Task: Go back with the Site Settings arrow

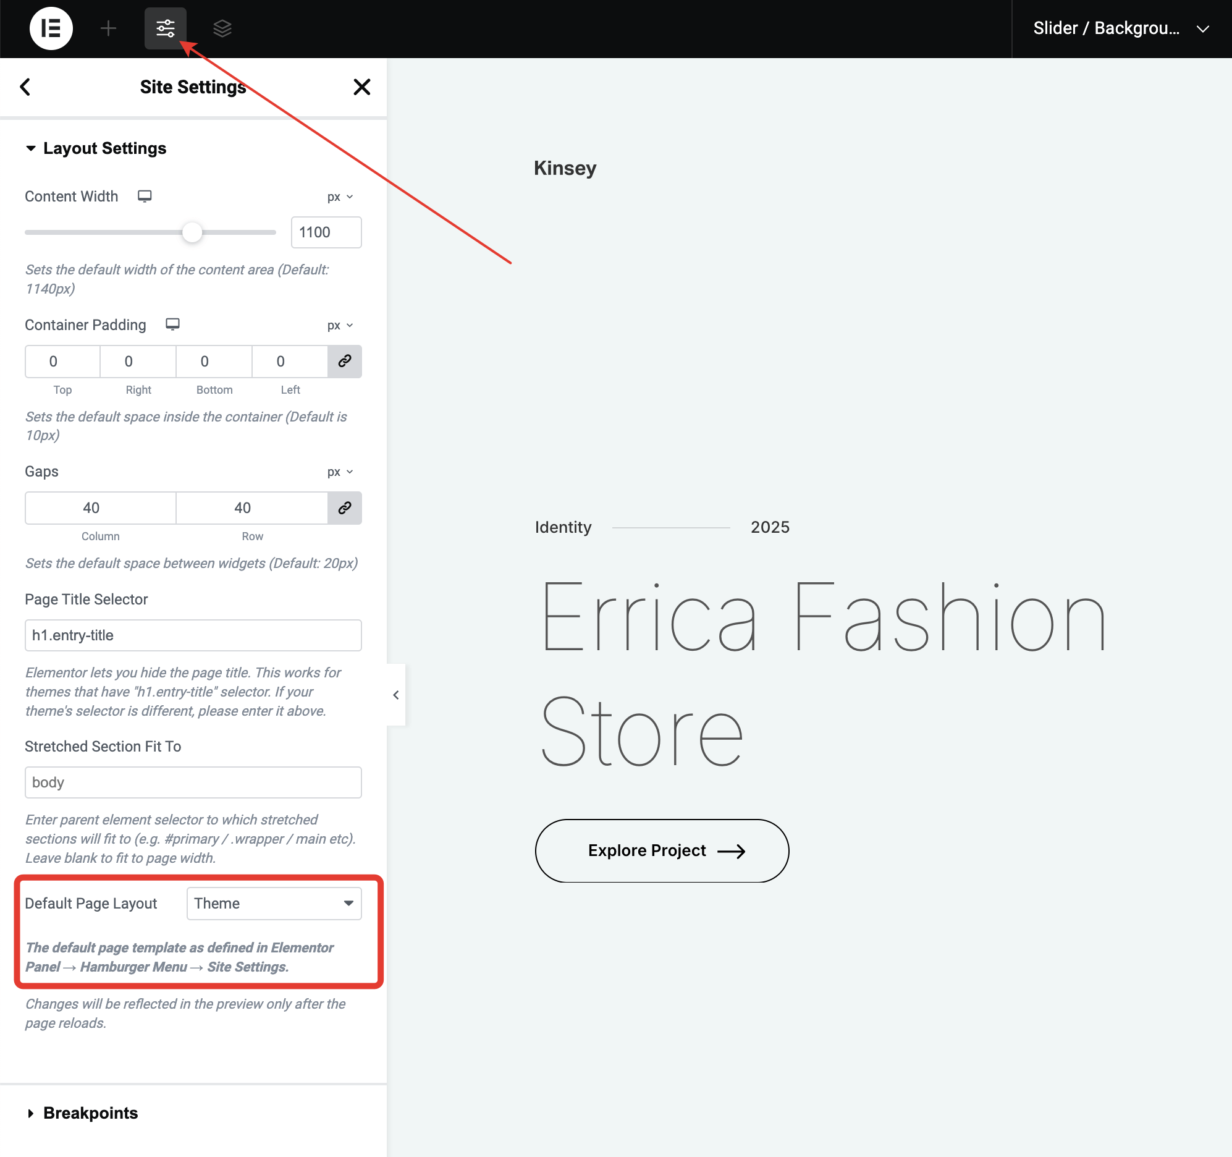Action: pyautogui.click(x=25, y=87)
